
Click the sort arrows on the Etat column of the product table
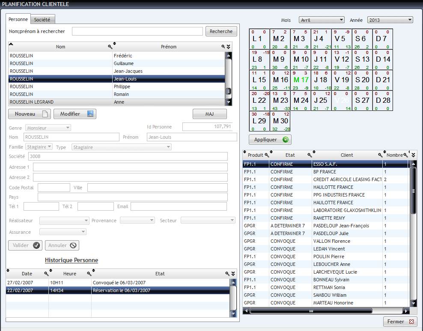[271, 152]
